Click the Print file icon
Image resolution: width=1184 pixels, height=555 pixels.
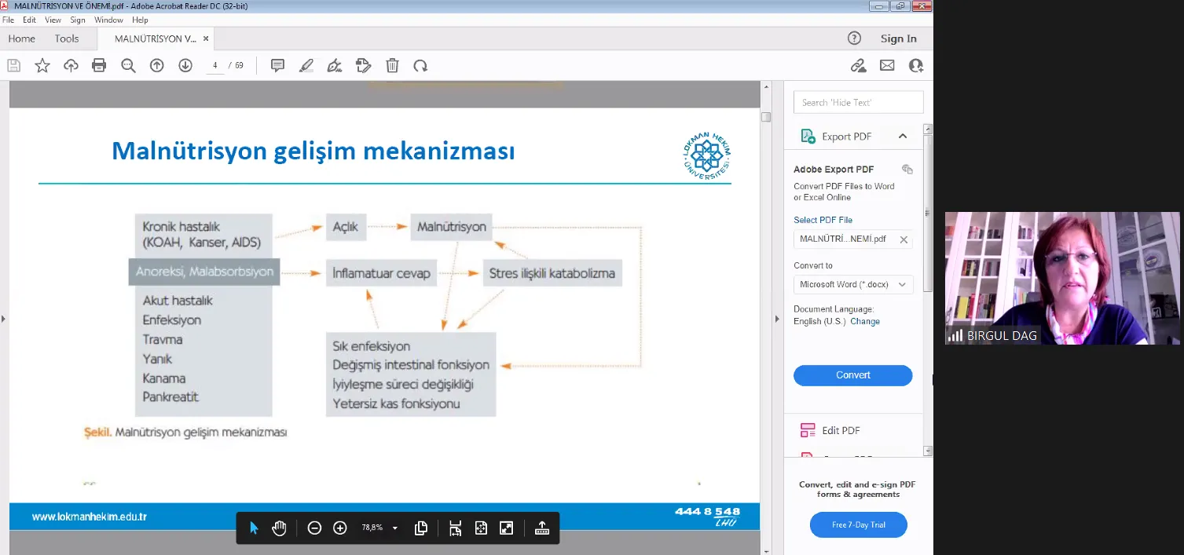(99, 66)
